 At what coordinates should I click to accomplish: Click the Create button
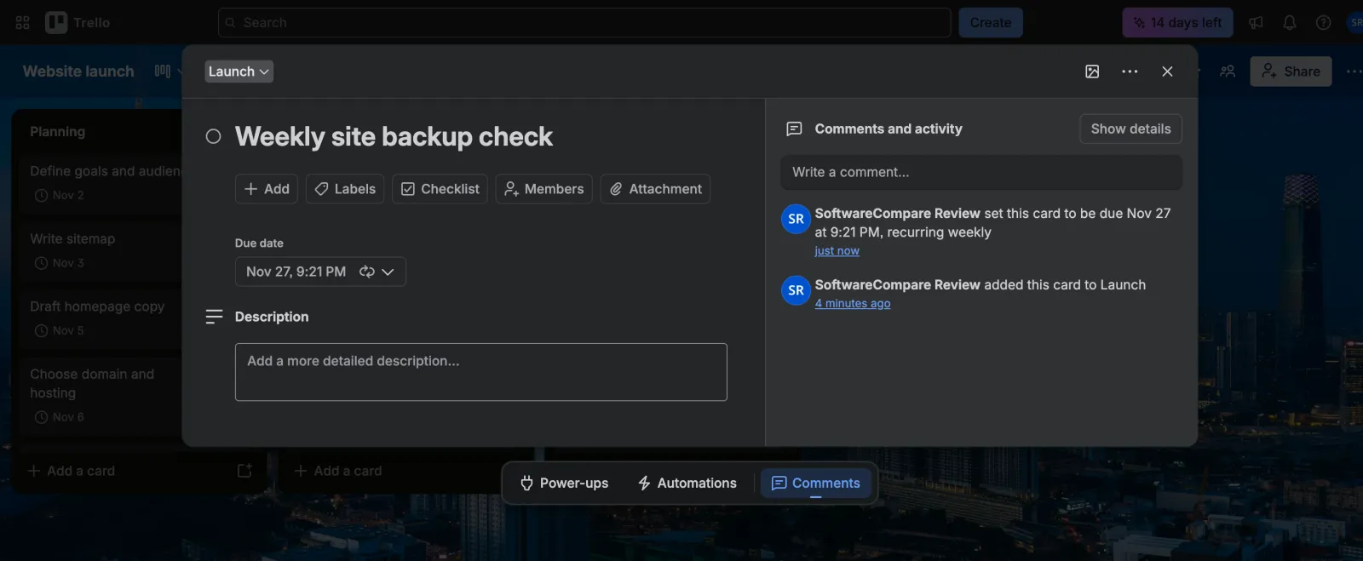[991, 23]
